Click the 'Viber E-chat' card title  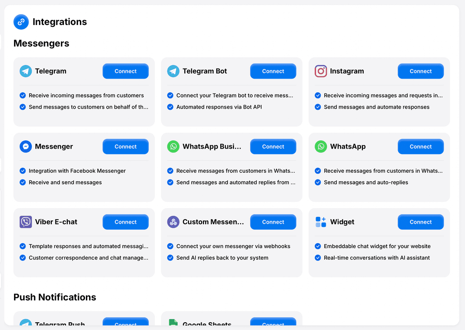pyautogui.click(x=56, y=222)
